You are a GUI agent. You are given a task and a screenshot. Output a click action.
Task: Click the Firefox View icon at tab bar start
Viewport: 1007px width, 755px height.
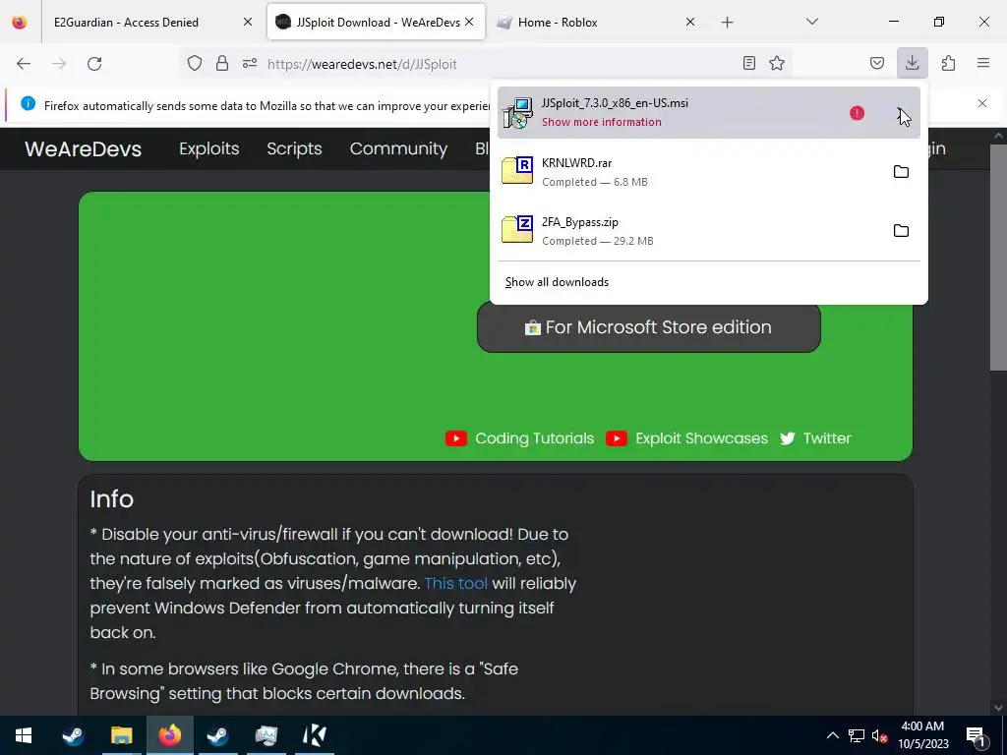pyautogui.click(x=20, y=23)
